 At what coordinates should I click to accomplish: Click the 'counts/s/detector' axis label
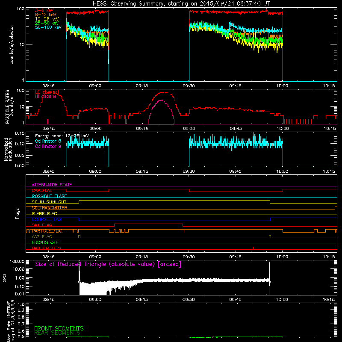click(x=12, y=44)
